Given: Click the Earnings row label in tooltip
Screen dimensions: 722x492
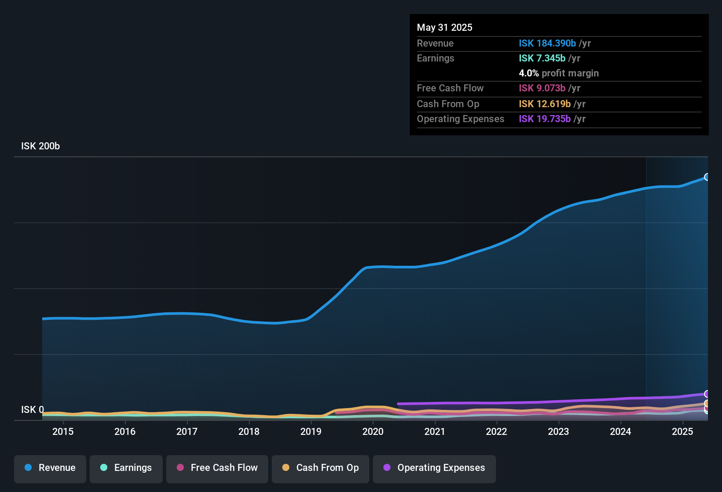Looking at the screenshot, I should (x=435, y=58).
